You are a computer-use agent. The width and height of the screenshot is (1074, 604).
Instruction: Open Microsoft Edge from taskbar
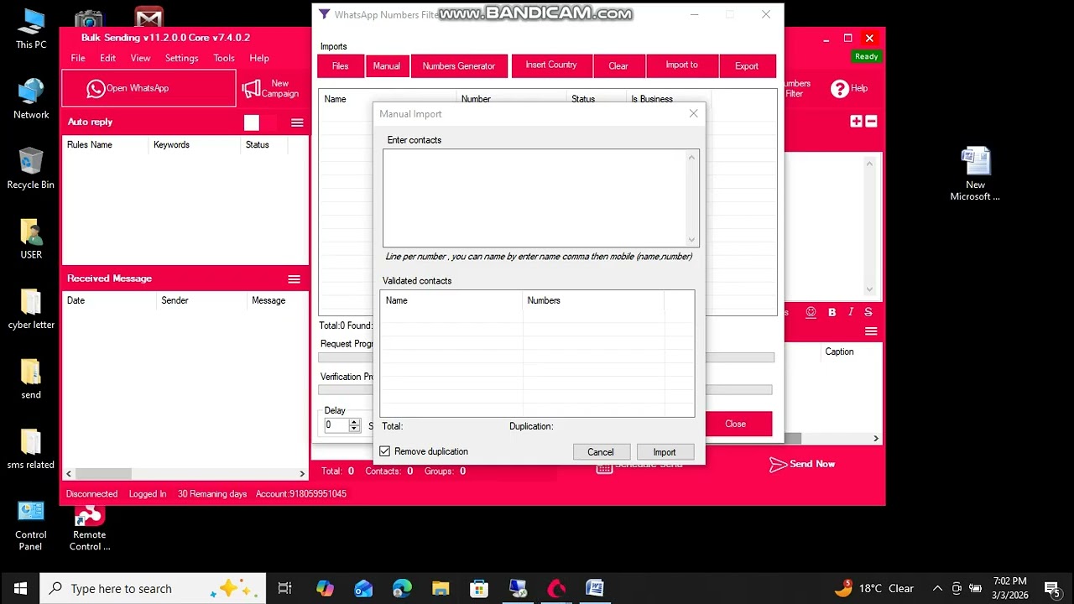coord(402,588)
